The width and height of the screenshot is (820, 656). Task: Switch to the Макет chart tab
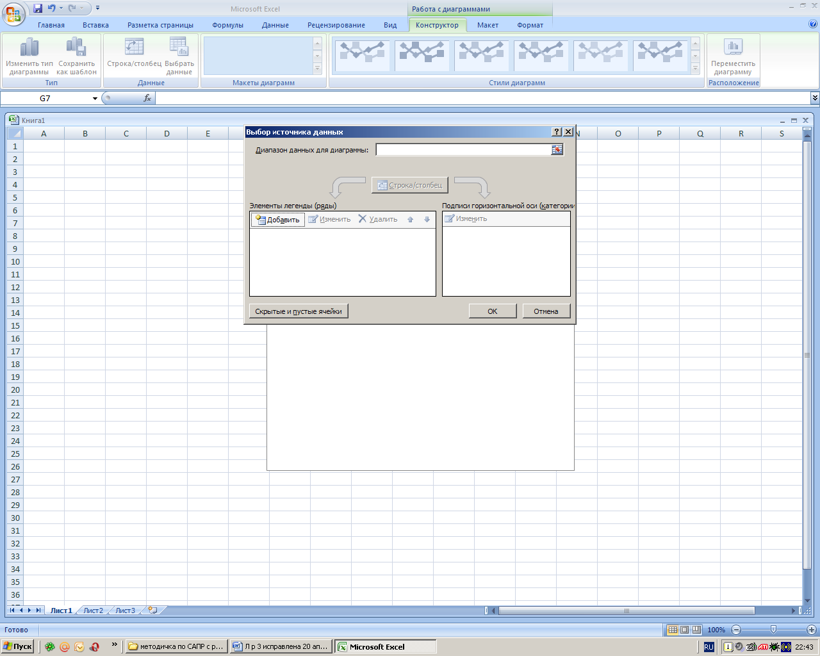(x=488, y=25)
